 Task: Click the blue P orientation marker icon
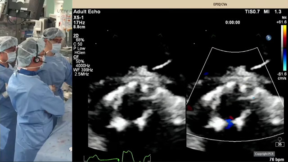269,38
